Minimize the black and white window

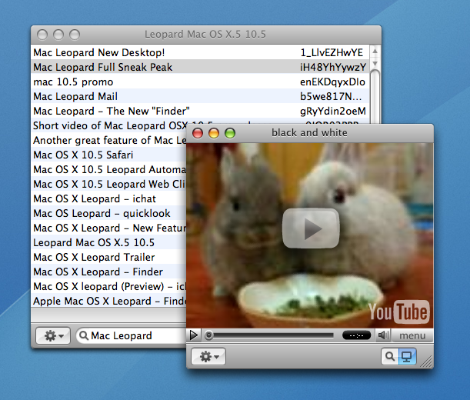[x=214, y=133]
